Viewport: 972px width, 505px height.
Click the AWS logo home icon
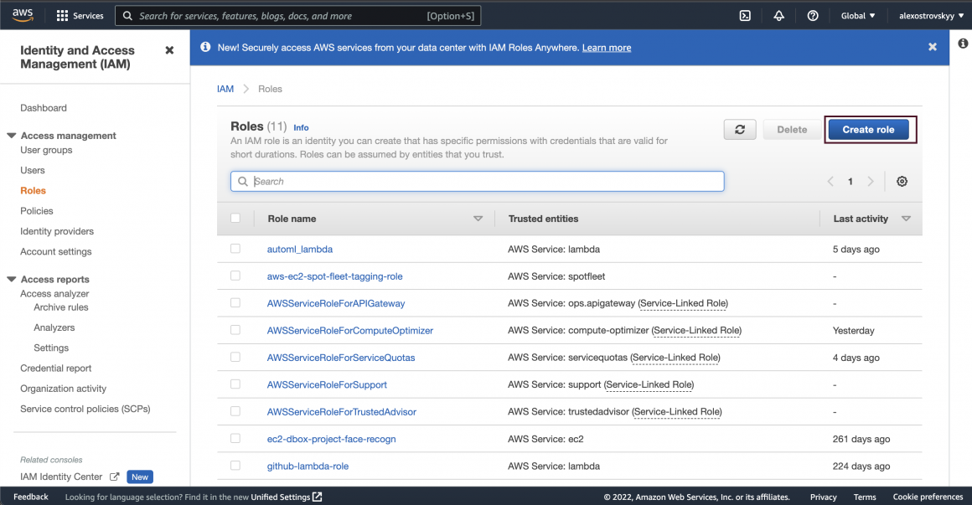[23, 15]
